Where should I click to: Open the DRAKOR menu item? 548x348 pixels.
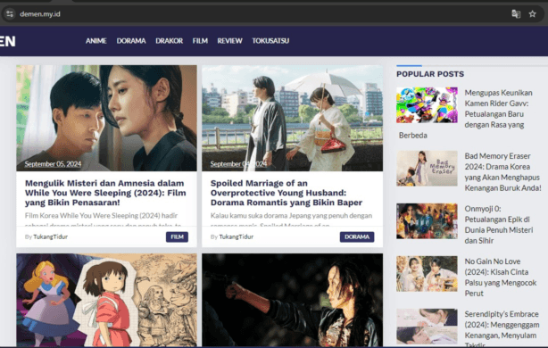click(x=170, y=41)
